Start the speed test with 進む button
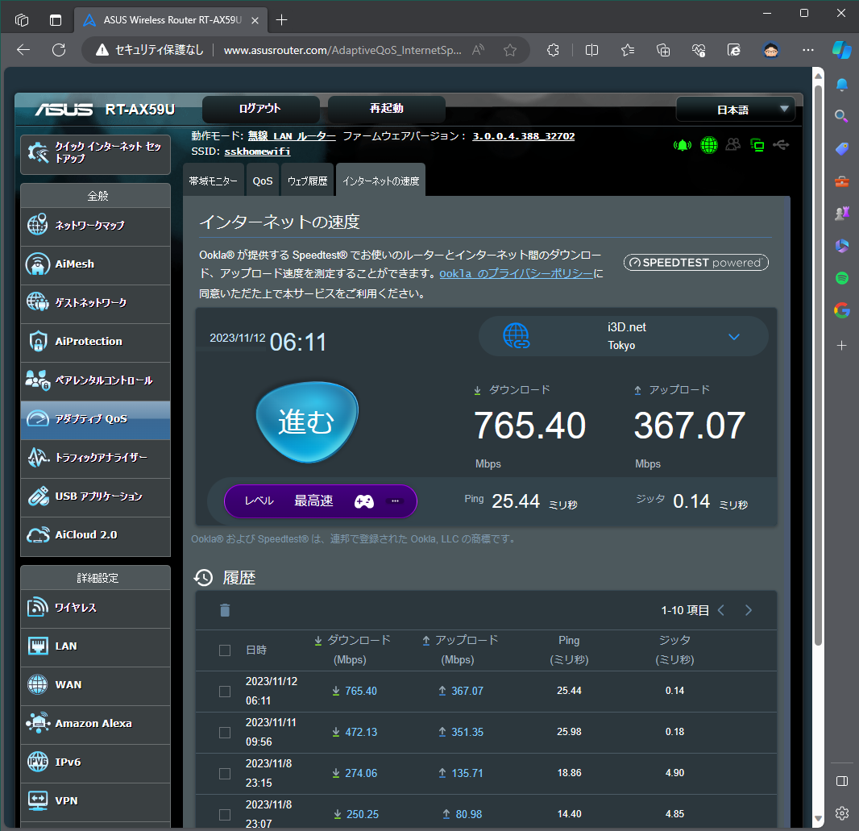The image size is (859, 831). [x=307, y=422]
